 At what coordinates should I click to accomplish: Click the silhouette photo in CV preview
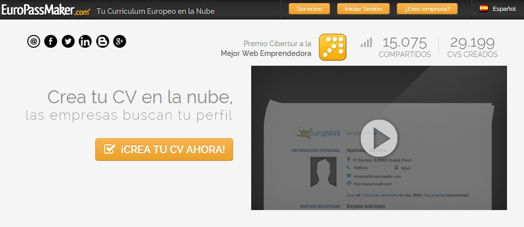pos(323,172)
